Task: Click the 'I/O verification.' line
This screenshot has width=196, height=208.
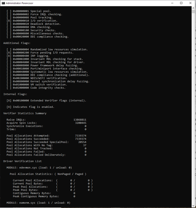Action: click(x=32, y=21)
